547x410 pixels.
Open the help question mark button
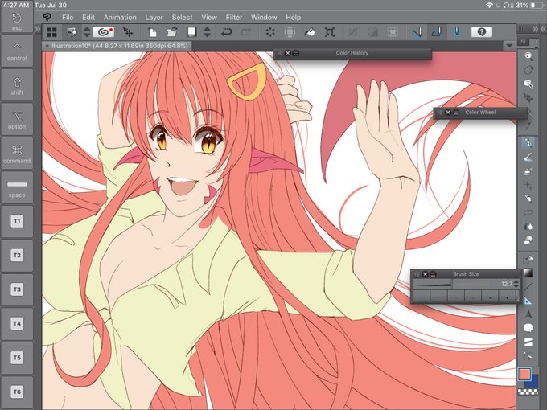coord(481,32)
